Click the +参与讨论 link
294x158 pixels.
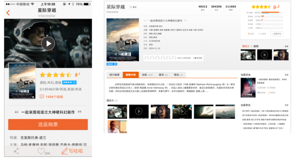[x=197, y=58]
